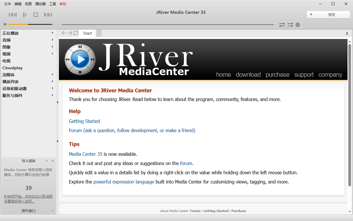Image resolution: width=353 pixels, height=221 pixels.
Task: Expand the 操作窗口 panel
Action: pyautogui.click(x=52, y=211)
